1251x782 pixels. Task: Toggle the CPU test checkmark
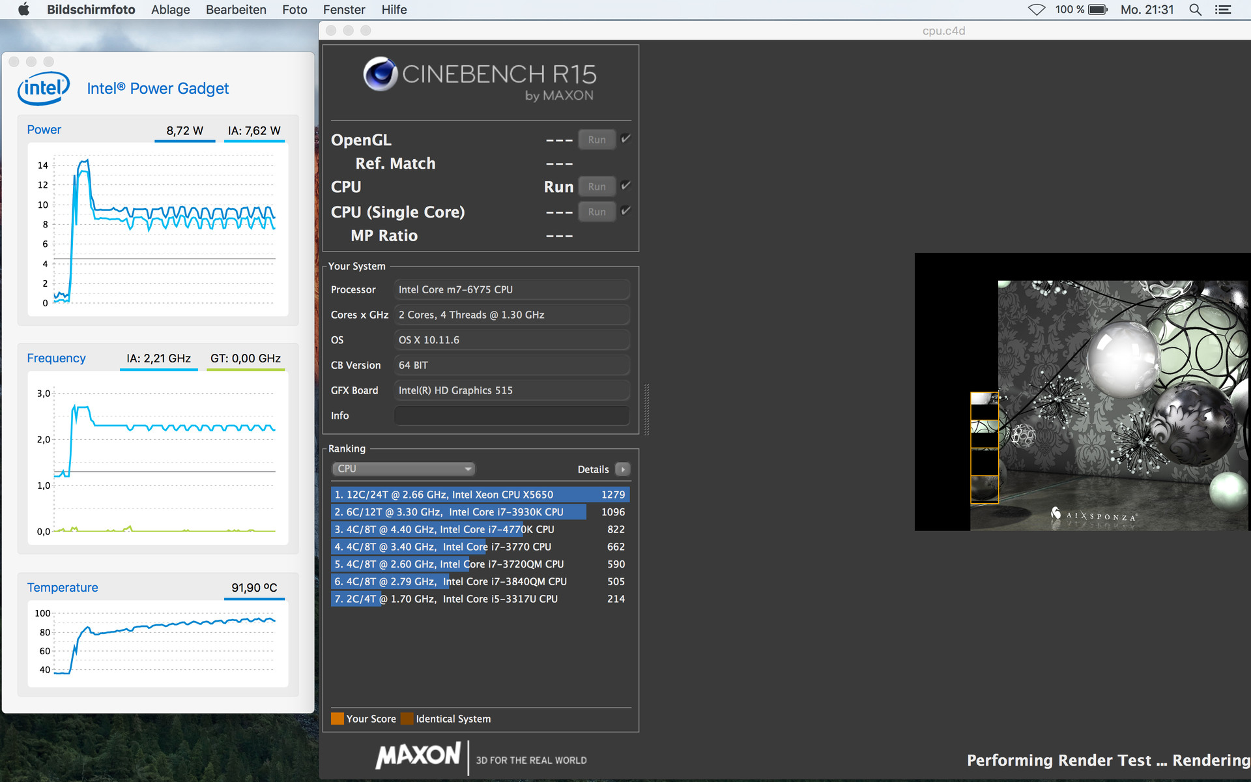tap(625, 186)
